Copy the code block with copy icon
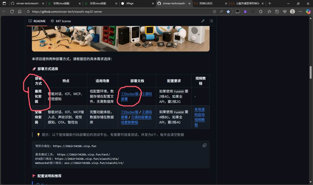This screenshot has width=313, height=185. point(204,146)
